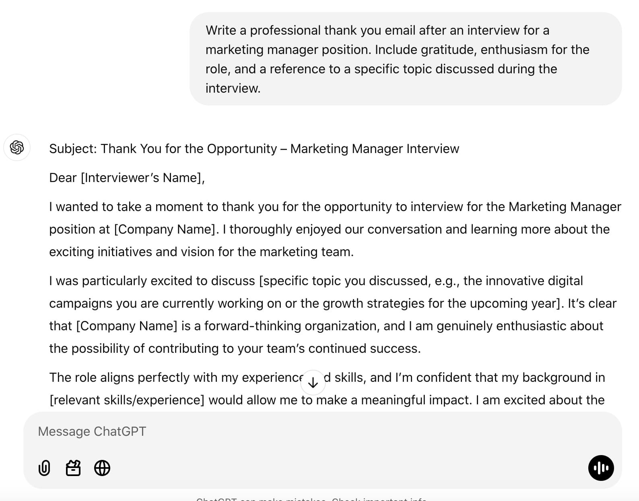Image resolution: width=639 pixels, height=501 pixels.
Task: Enable web search with the globe icon
Action: (x=102, y=468)
